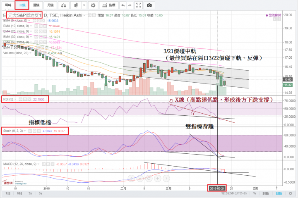The width and height of the screenshot is (298, 198).
Task: Open dropdown arrow for EMA (20, close, 0)
Action: 31,31
